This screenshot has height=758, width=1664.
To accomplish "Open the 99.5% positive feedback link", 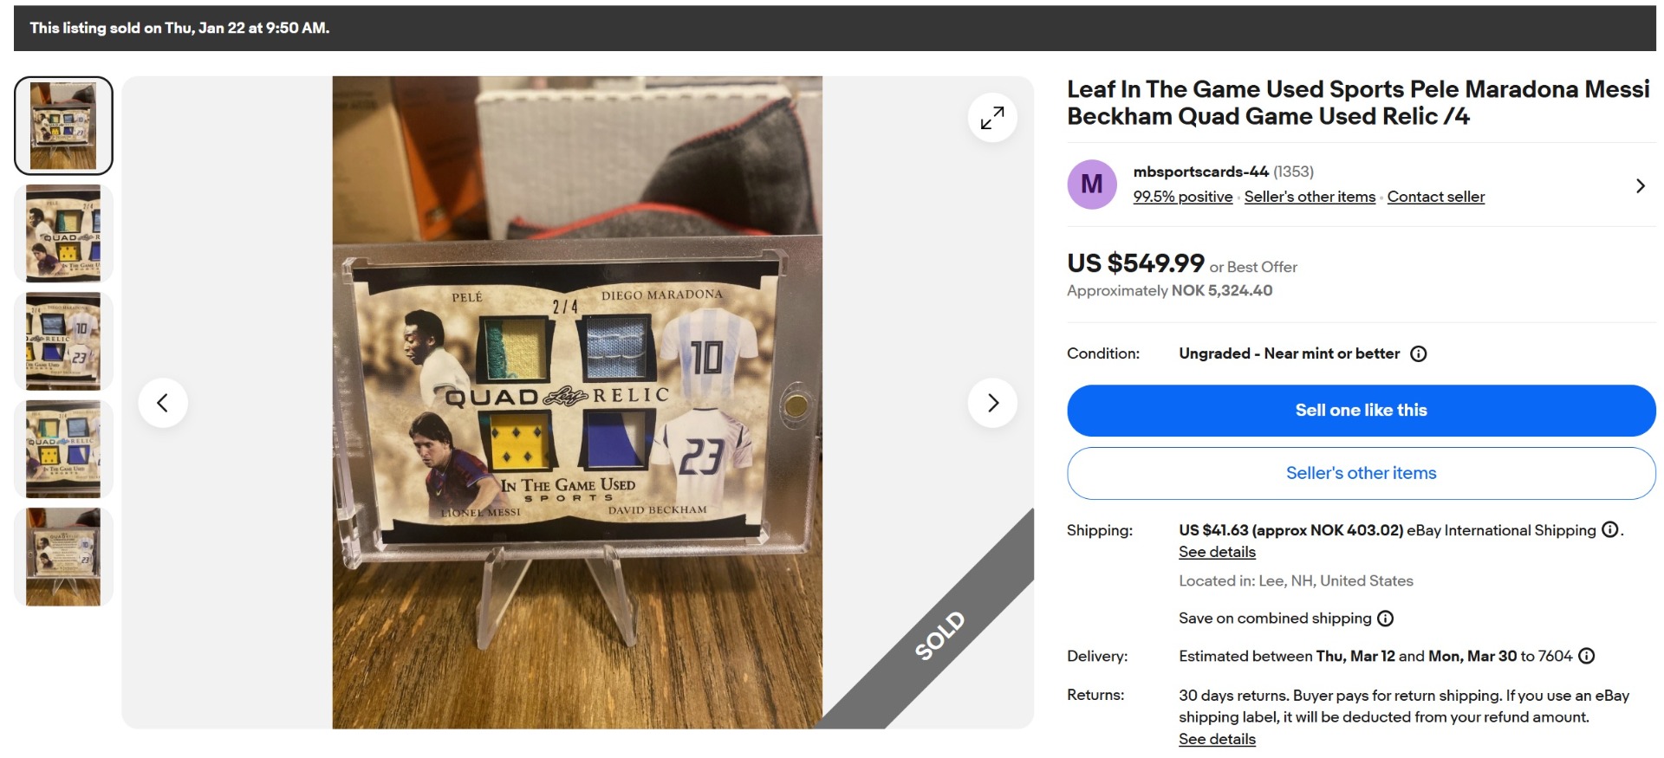I will pyautogui.click(x=1183, y=197).
